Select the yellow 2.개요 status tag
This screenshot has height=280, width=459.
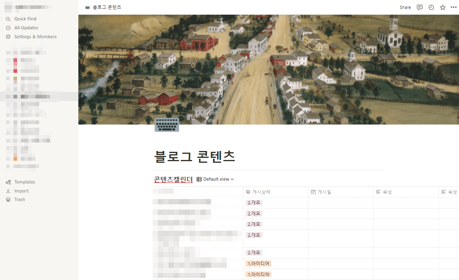point(254,202)
